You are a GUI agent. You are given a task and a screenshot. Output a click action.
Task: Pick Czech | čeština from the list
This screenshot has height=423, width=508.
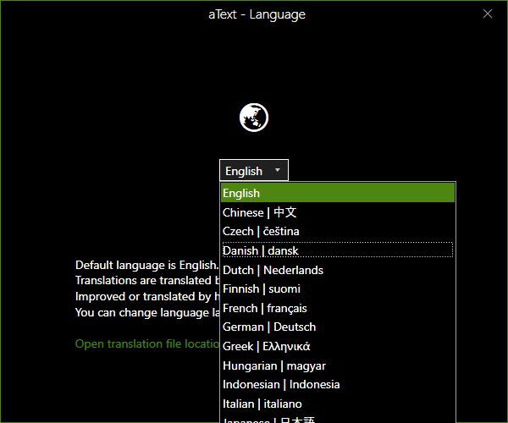click(338, 232)
